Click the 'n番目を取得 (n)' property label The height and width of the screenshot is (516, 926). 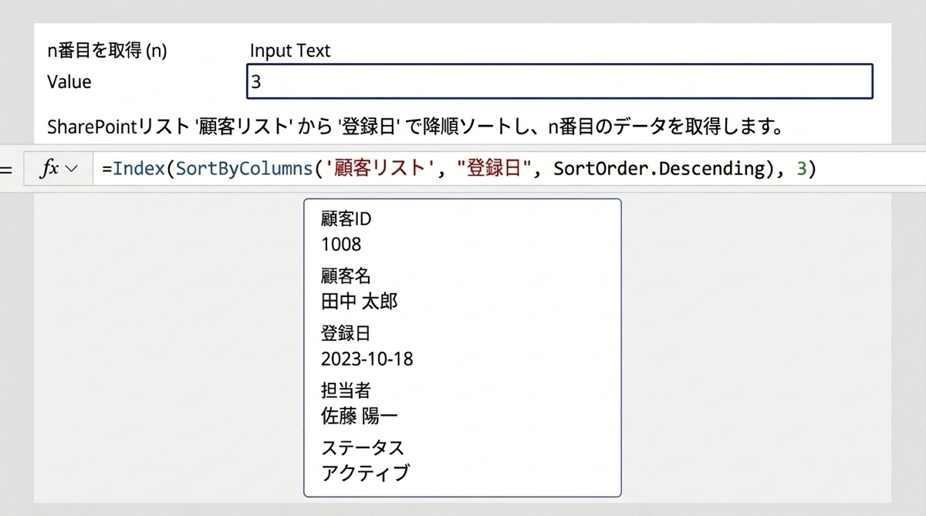[106, 51]
